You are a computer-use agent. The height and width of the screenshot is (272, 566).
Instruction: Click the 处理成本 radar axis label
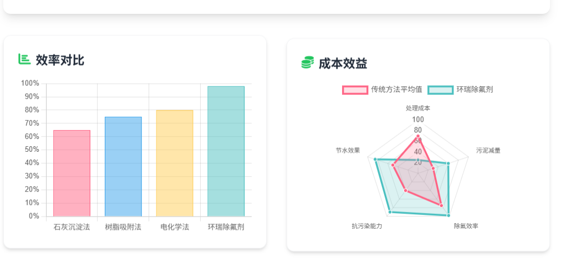(418, 109)
